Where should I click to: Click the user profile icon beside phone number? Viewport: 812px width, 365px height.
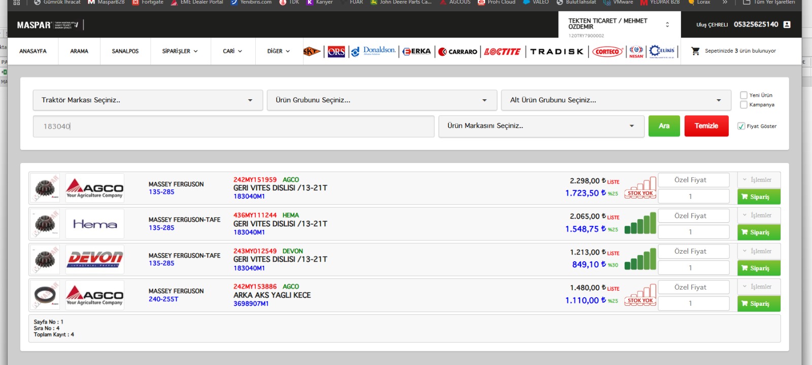click(x=787, y=24)
